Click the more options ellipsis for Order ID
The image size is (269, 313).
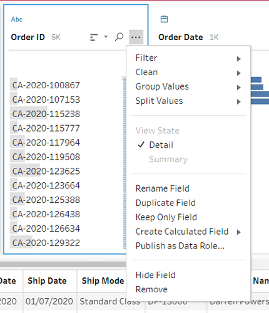[x=136, y=37]
